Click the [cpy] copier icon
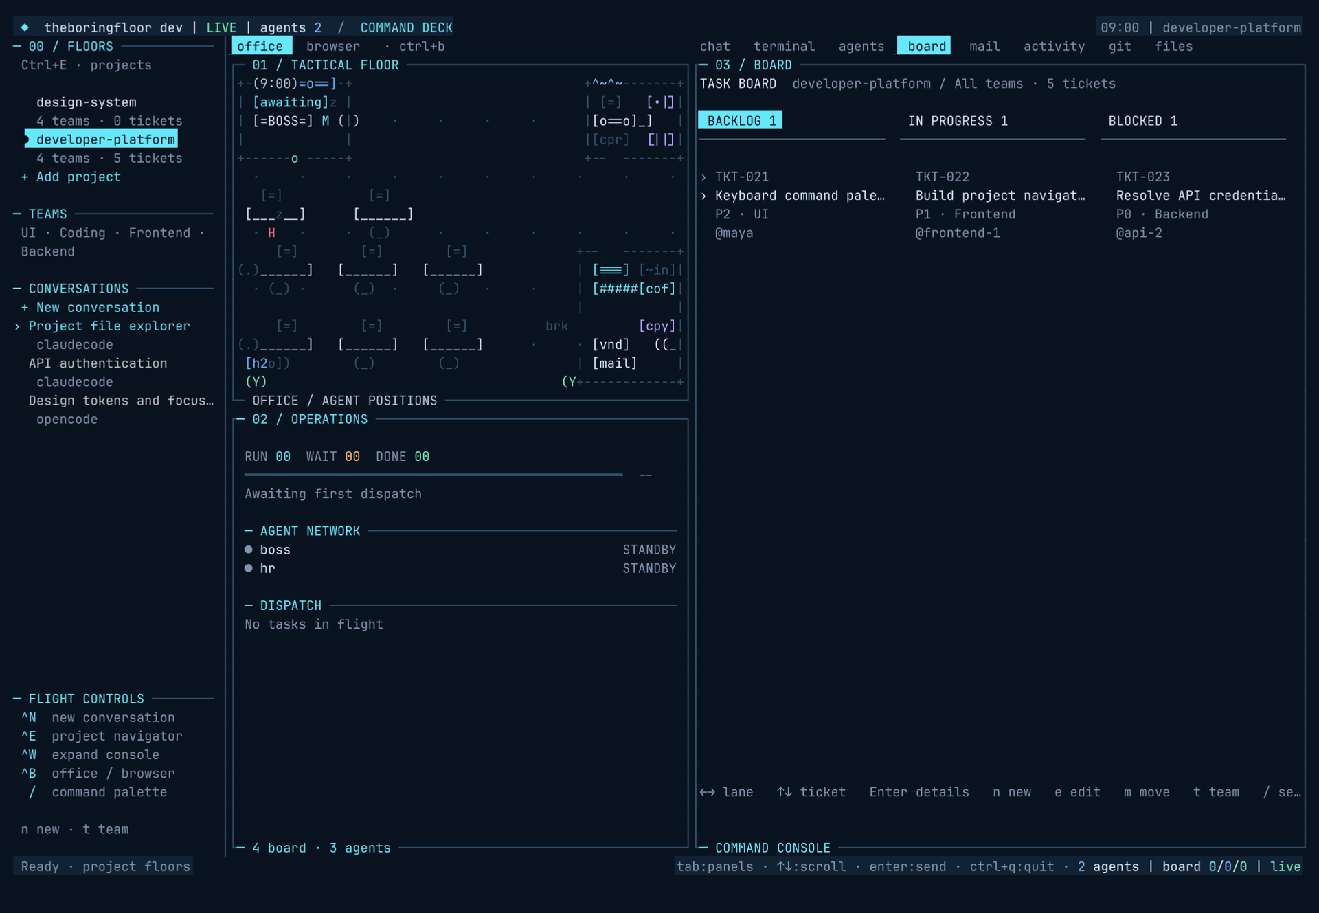Image resolution: width=1319 pixels, height=913 pixels. 657,326
